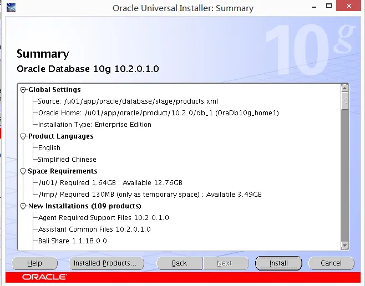Collapse the Global Settings tree node

pos(23,90)
